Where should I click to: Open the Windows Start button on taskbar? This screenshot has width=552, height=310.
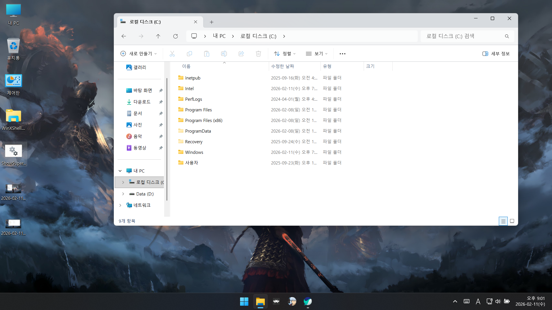tap(244, 301)
